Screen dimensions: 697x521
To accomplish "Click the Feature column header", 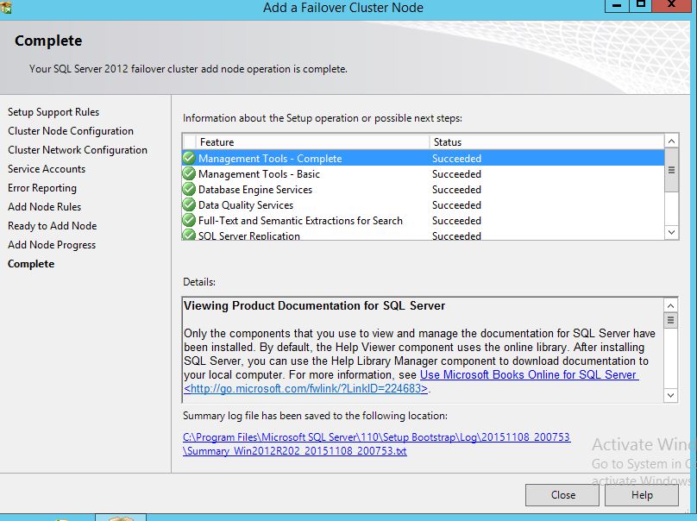I will 312,141.
